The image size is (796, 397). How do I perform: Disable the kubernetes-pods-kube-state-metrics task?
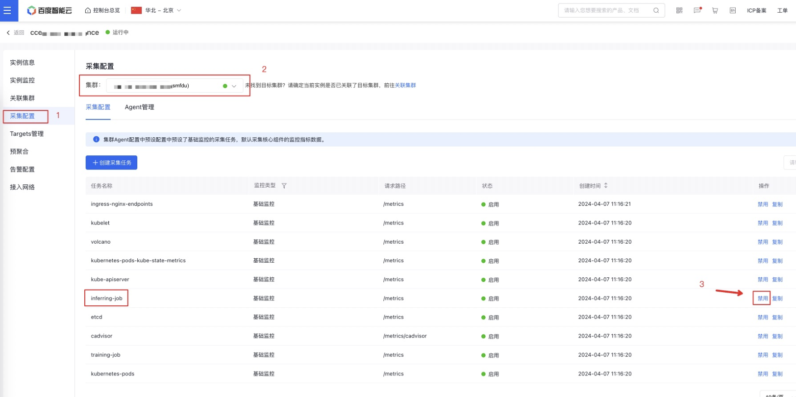pos(763,261)
